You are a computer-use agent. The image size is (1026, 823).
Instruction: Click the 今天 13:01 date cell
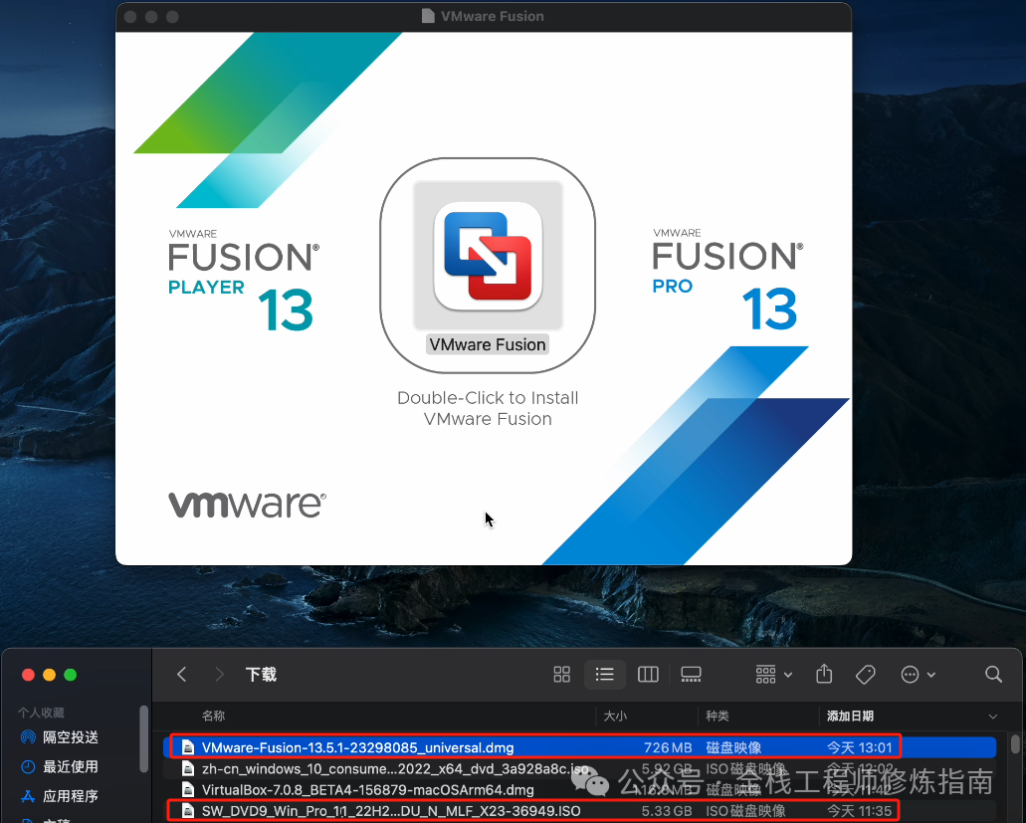click(x=859, y=747)
